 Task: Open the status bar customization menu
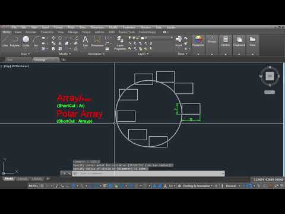click(281, 186)
